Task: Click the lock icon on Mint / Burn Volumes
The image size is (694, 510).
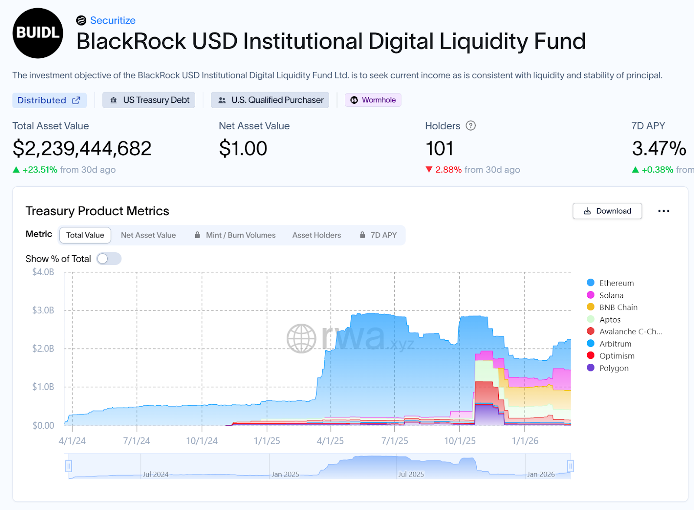Action: pos(197,235)
